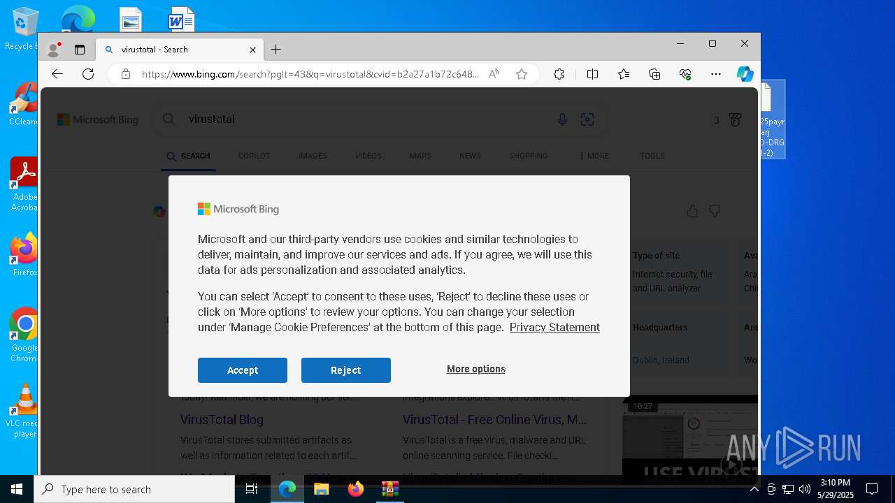Image resolution: width=895 pixels, height=503 pixels.
Task: Open the Edge profile icon
Action: (x=54, y=50)
